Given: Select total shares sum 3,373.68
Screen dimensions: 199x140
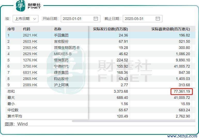Looking at the screenshot, I should click(x=121, y=91).
